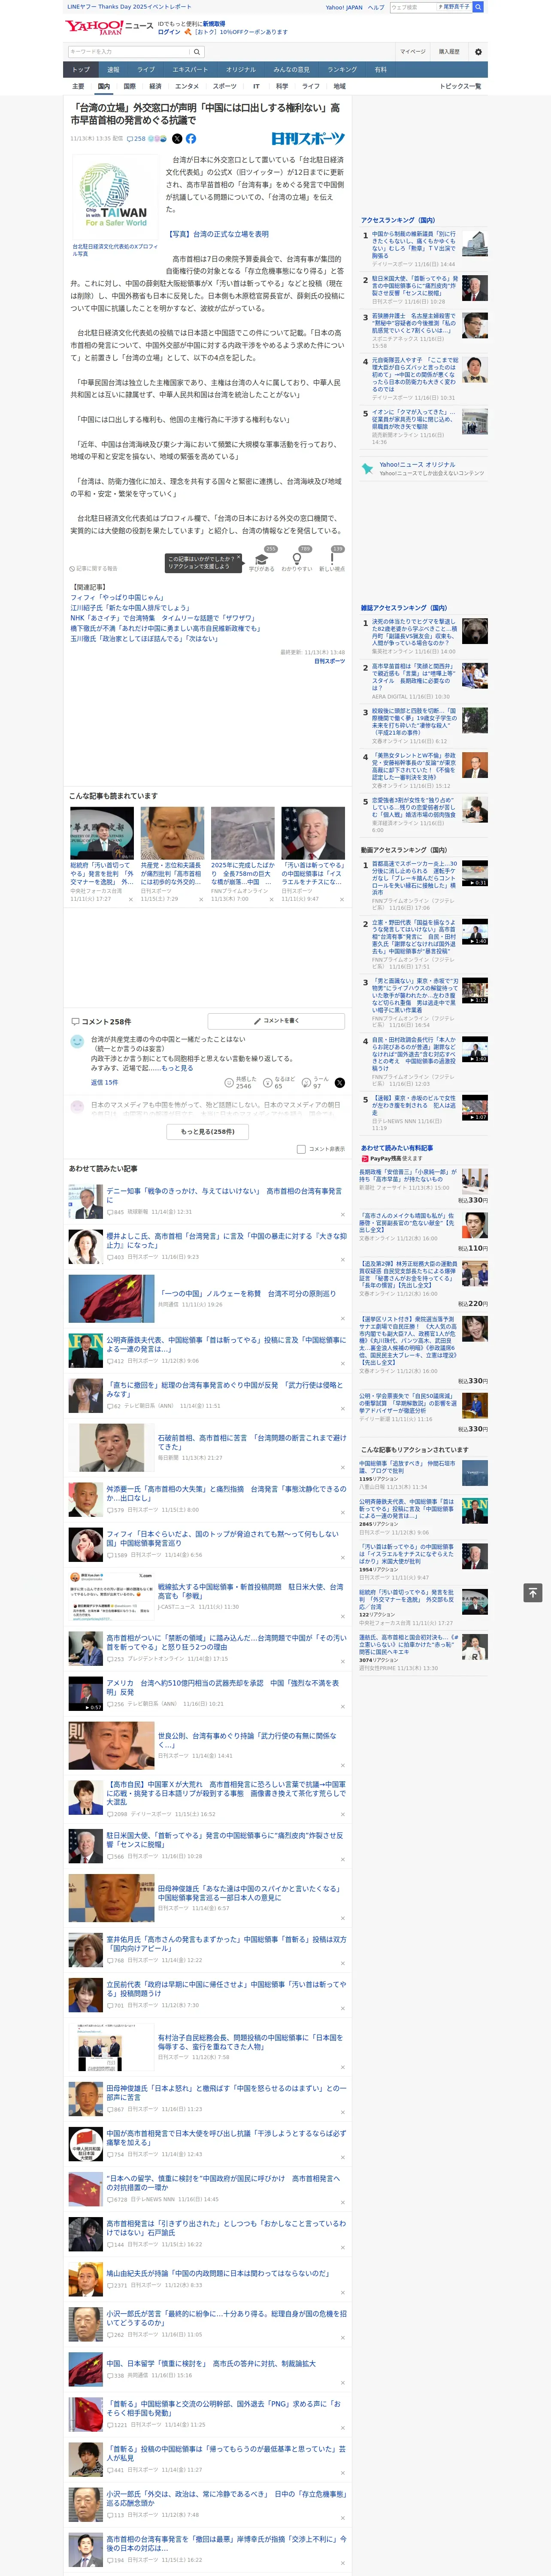
Task: Open デニー知事「戦争のきっかけ」recommended article
Action: click(224, 1195)
